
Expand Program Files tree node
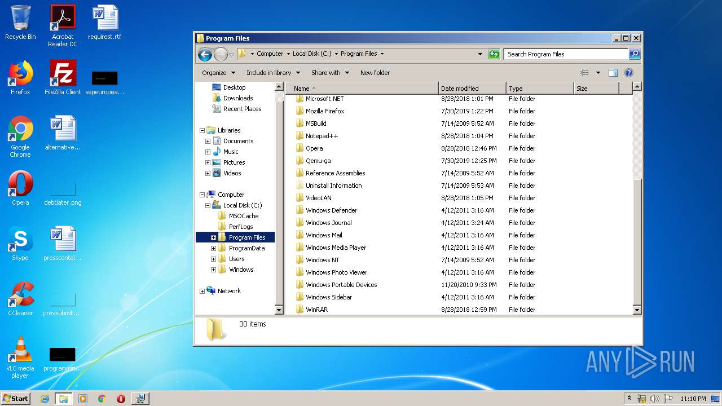click(213, 237)
